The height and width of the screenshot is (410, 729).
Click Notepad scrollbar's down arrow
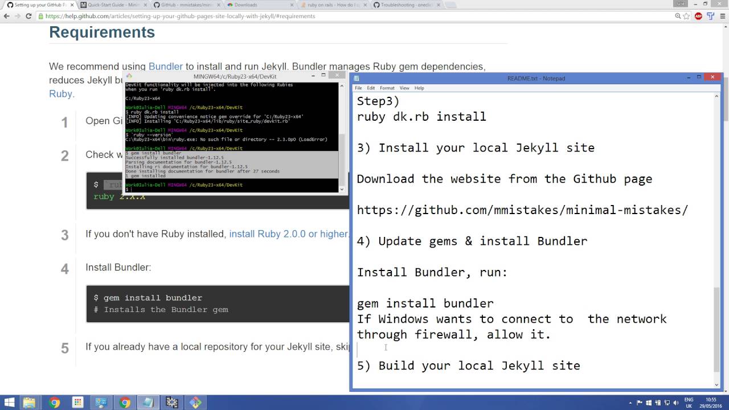716,384
